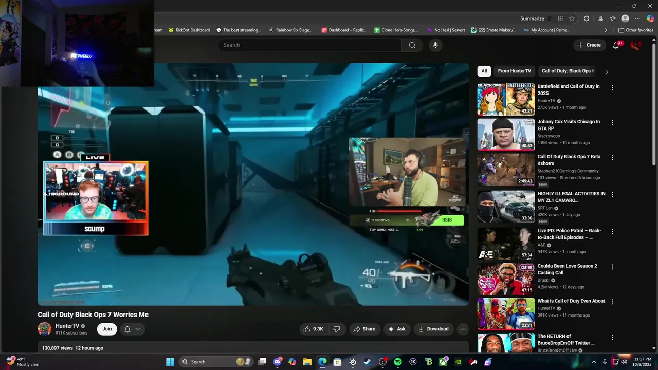Click the Windows taskbar Search box
Viewport: 658px width, 370px height.
tap(215, 362)
